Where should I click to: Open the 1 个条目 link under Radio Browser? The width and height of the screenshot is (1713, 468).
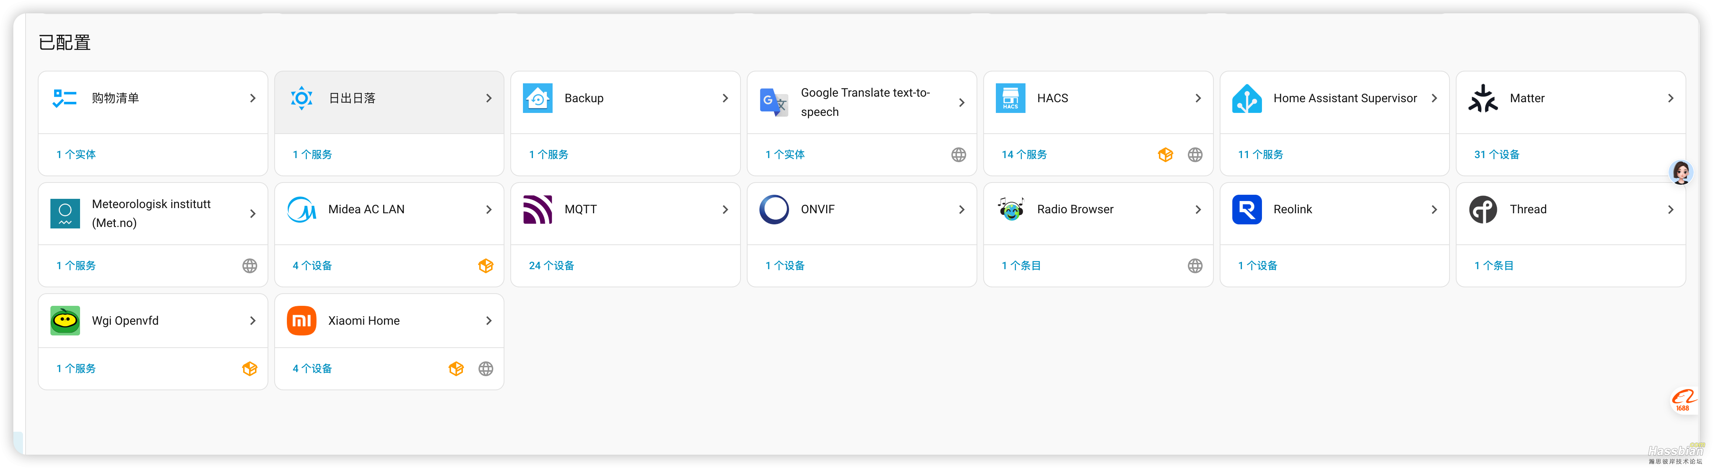tap(1021, 266)
